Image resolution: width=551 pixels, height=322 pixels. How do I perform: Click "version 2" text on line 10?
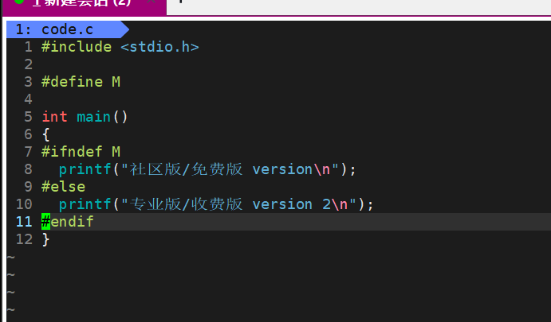point(292,204)
